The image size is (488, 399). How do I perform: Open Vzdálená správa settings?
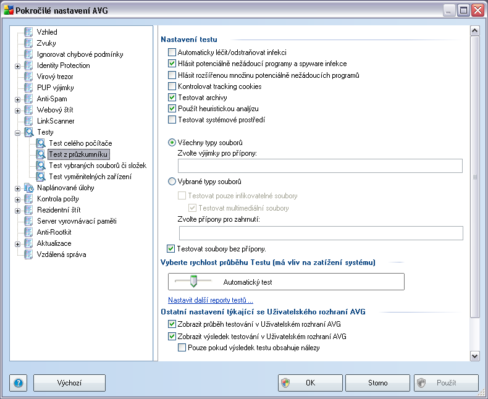tap(61, 254)
